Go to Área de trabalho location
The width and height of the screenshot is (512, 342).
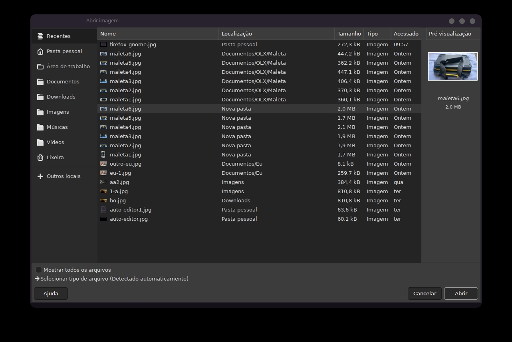click(x=68, y=67)
